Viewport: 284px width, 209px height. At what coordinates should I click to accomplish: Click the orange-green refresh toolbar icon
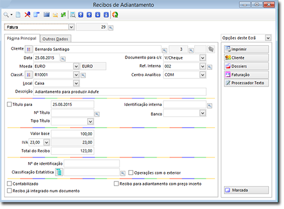(115, 15)
